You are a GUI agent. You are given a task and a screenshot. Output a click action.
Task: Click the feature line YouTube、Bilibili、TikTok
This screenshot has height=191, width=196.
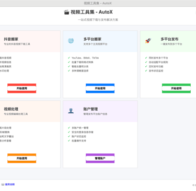click(x=85, y=58)
